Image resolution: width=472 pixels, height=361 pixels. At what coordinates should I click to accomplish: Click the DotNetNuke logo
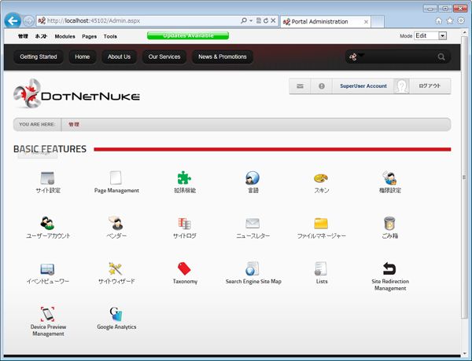point(76,93)
